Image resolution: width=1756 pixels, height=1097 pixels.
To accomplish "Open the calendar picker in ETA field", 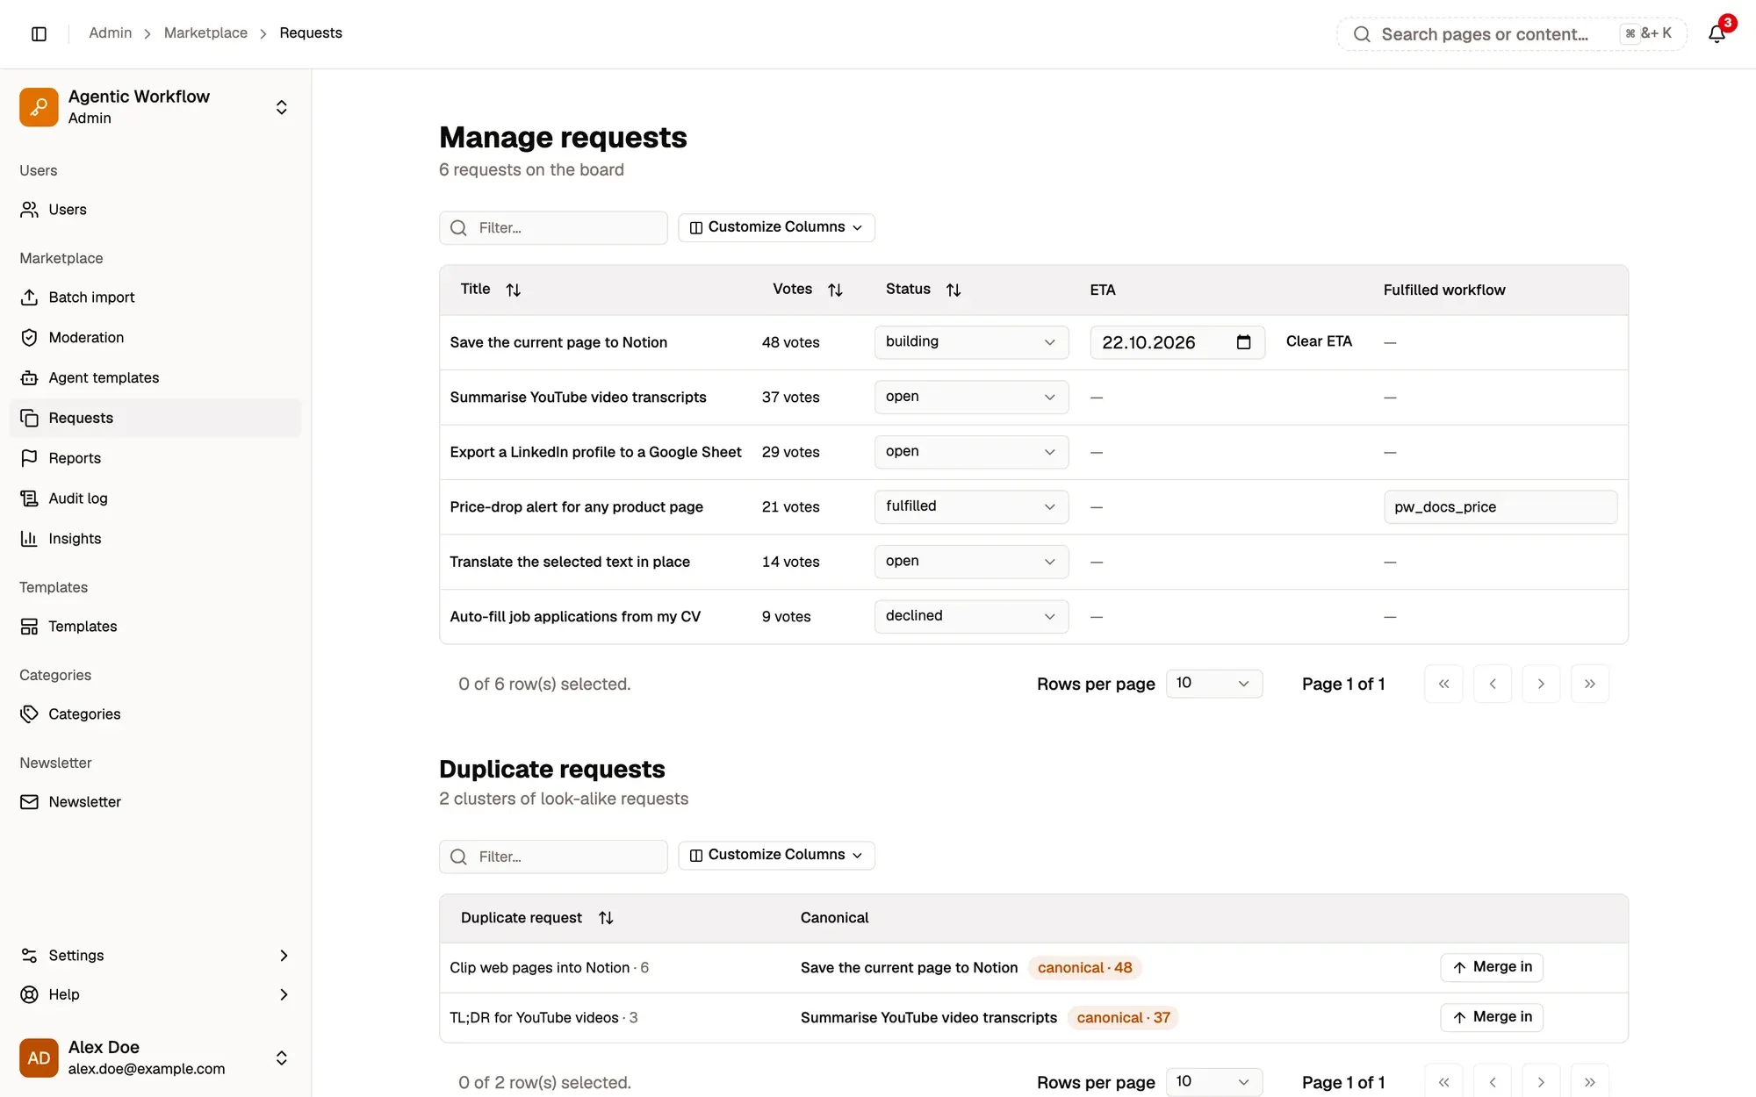I will [1243, 342].
